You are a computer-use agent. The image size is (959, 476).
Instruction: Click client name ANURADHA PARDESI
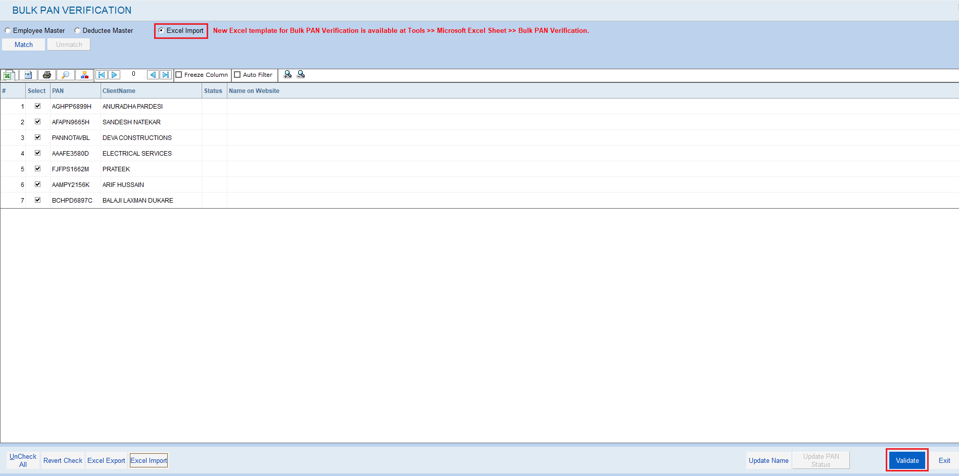click(132, 107)
